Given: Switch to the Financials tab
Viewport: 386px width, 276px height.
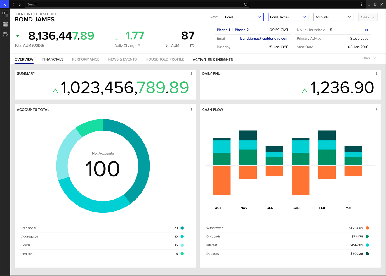Looking at the screenshot, I should coord(53,59).
